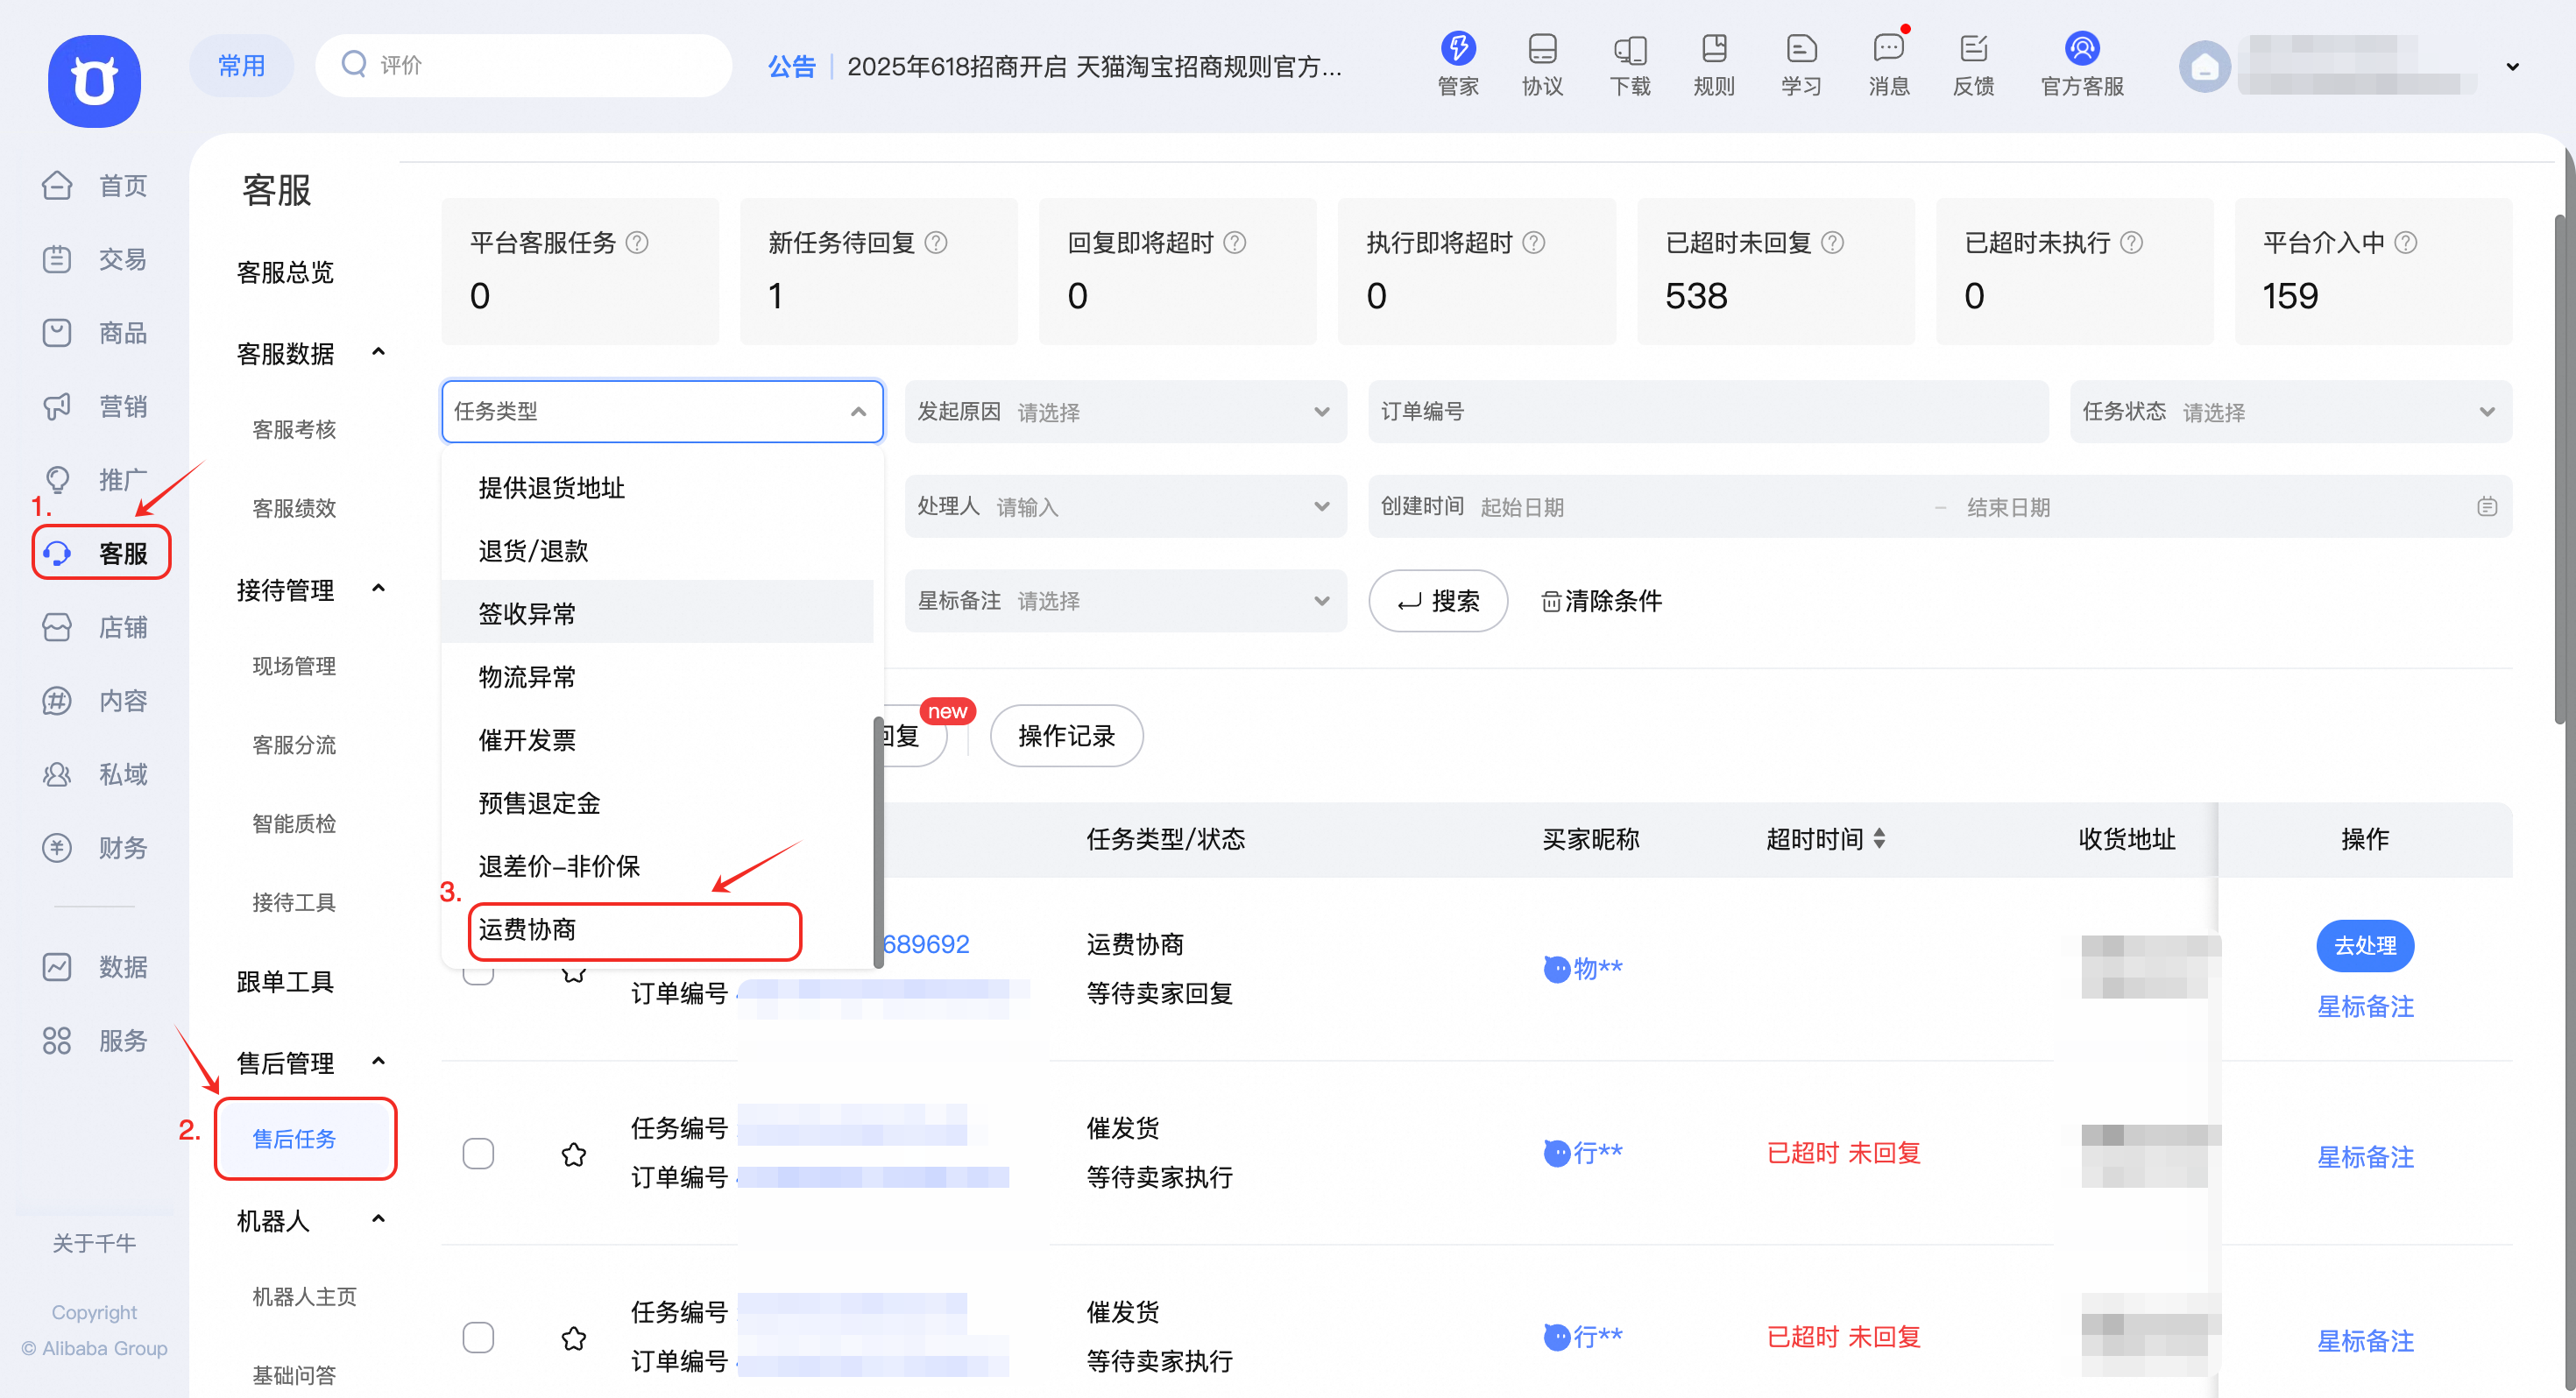Open the 售后任务 menu item
This screenshot has width=2576, height=1398.
point(305,1139)
